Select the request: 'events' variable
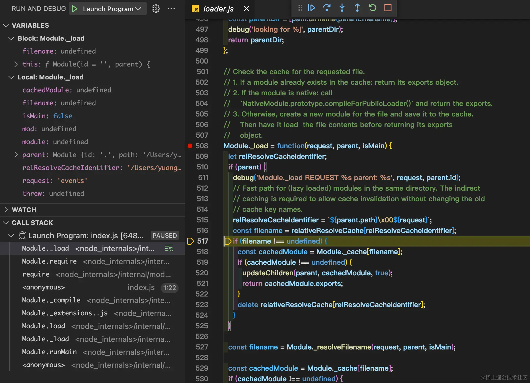The height and width of the screenshot is (383, 530). click(x=92, y=181)
